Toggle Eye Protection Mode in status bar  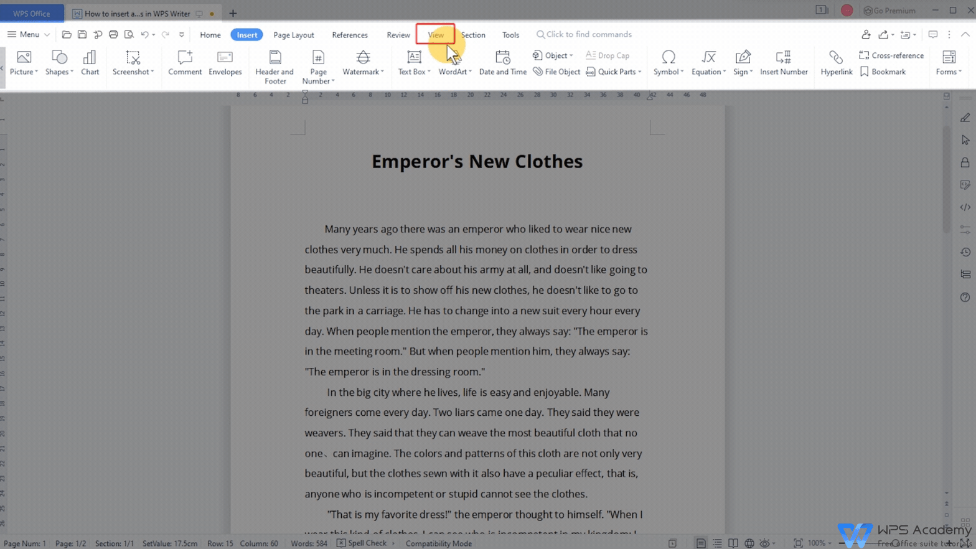765,543
